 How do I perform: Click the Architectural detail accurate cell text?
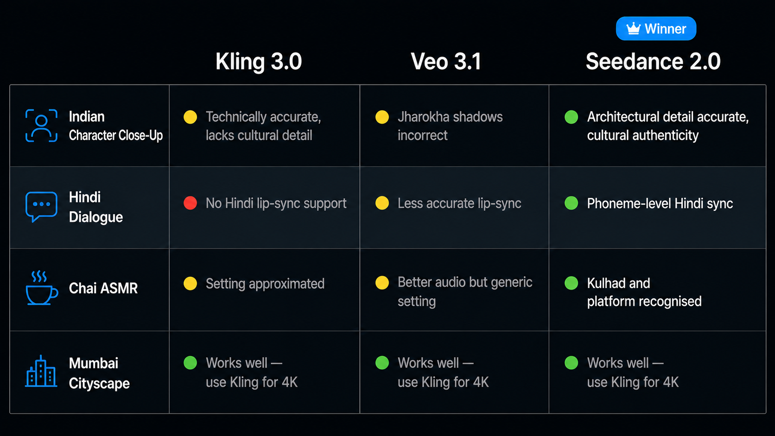[x=668, y=126]
